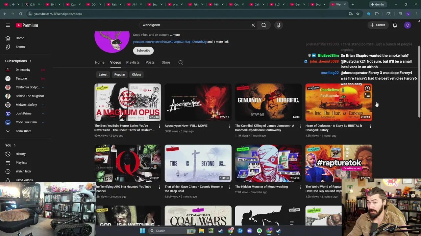
Task: Open File Explorer from taskbar
Action: click(201, 231)
